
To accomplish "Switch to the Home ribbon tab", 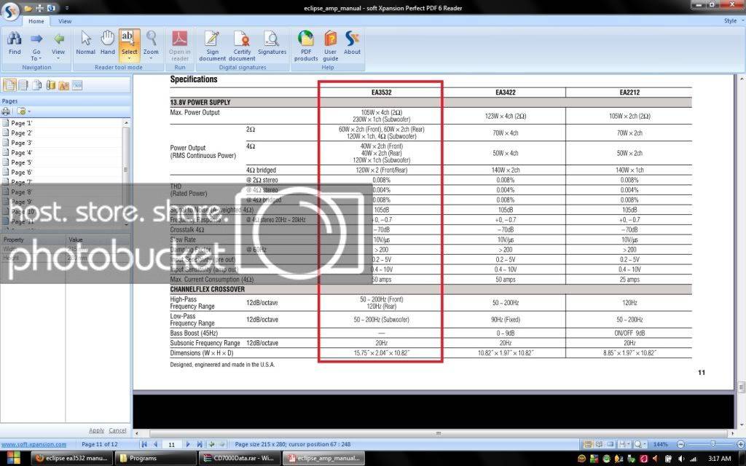I will (36, 21).
